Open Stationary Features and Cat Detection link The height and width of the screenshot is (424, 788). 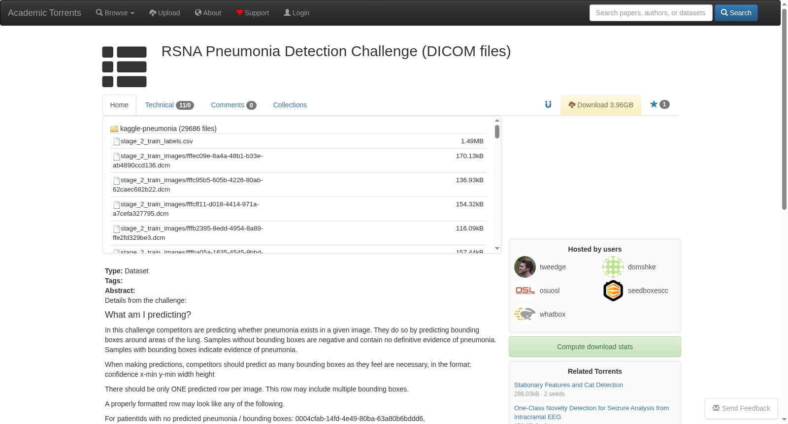pyautogui.click(x=568, y=385)
